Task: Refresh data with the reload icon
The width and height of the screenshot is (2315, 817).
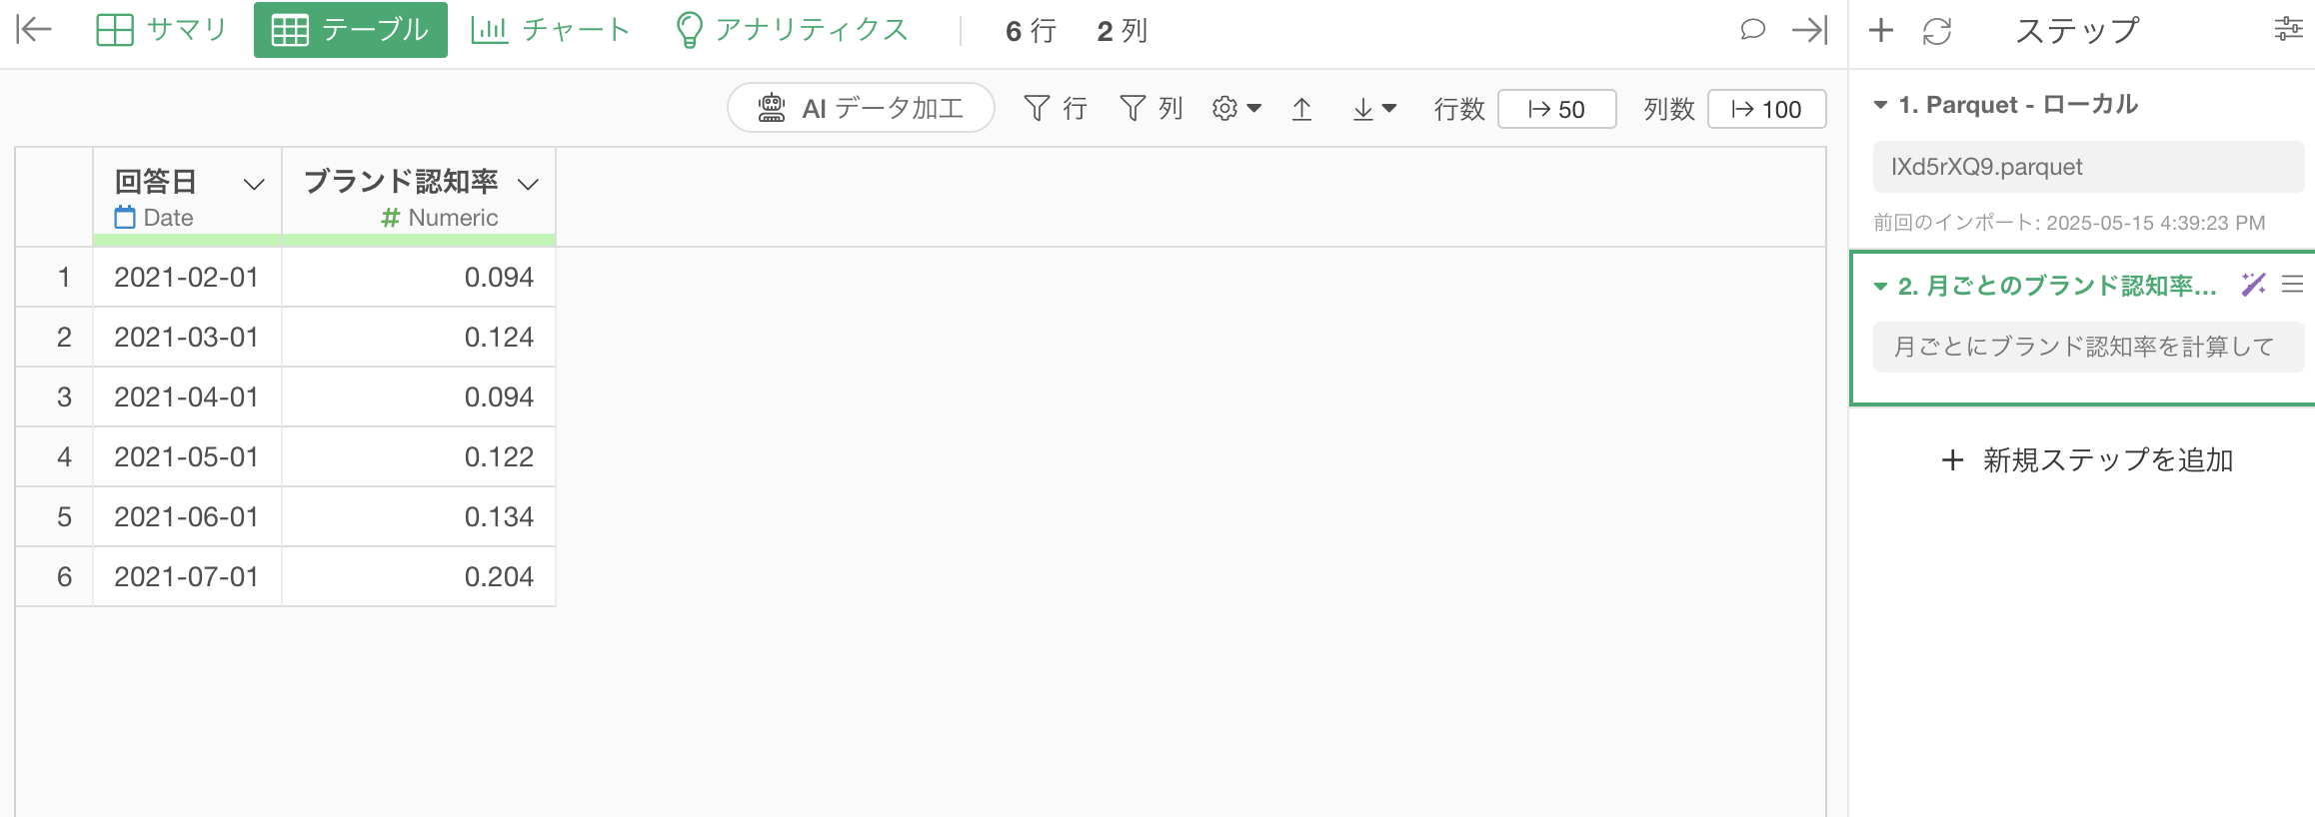Action: click(1937, 31)
